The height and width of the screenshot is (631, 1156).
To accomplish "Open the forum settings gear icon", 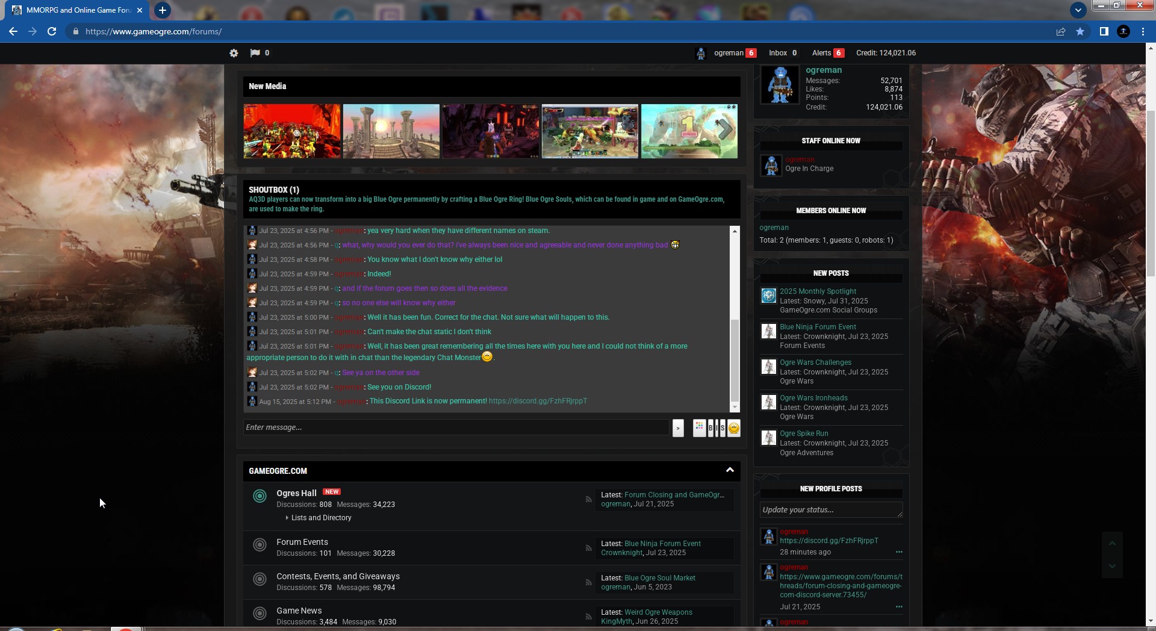I will [234, 53].
